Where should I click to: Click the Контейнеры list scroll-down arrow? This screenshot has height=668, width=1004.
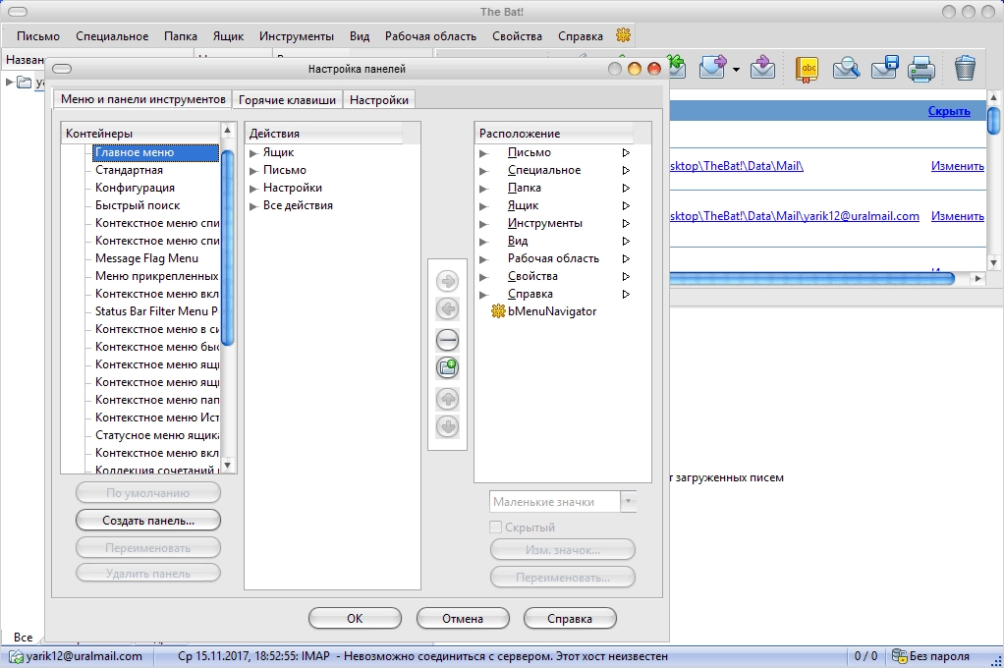pos(227,465)
